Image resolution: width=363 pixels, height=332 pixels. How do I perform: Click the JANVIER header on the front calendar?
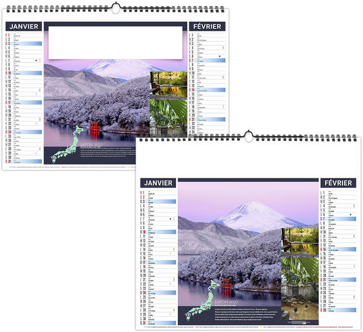pos(158,183)
